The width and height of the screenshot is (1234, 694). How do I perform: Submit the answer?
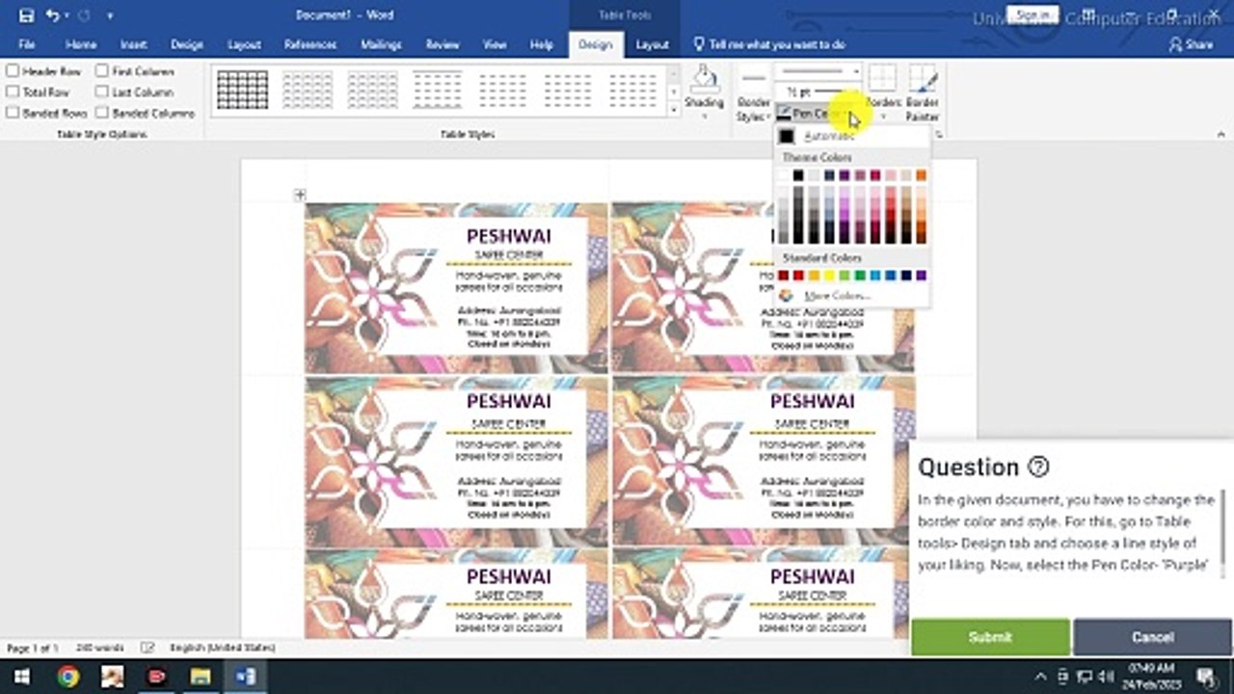(990, 637)
